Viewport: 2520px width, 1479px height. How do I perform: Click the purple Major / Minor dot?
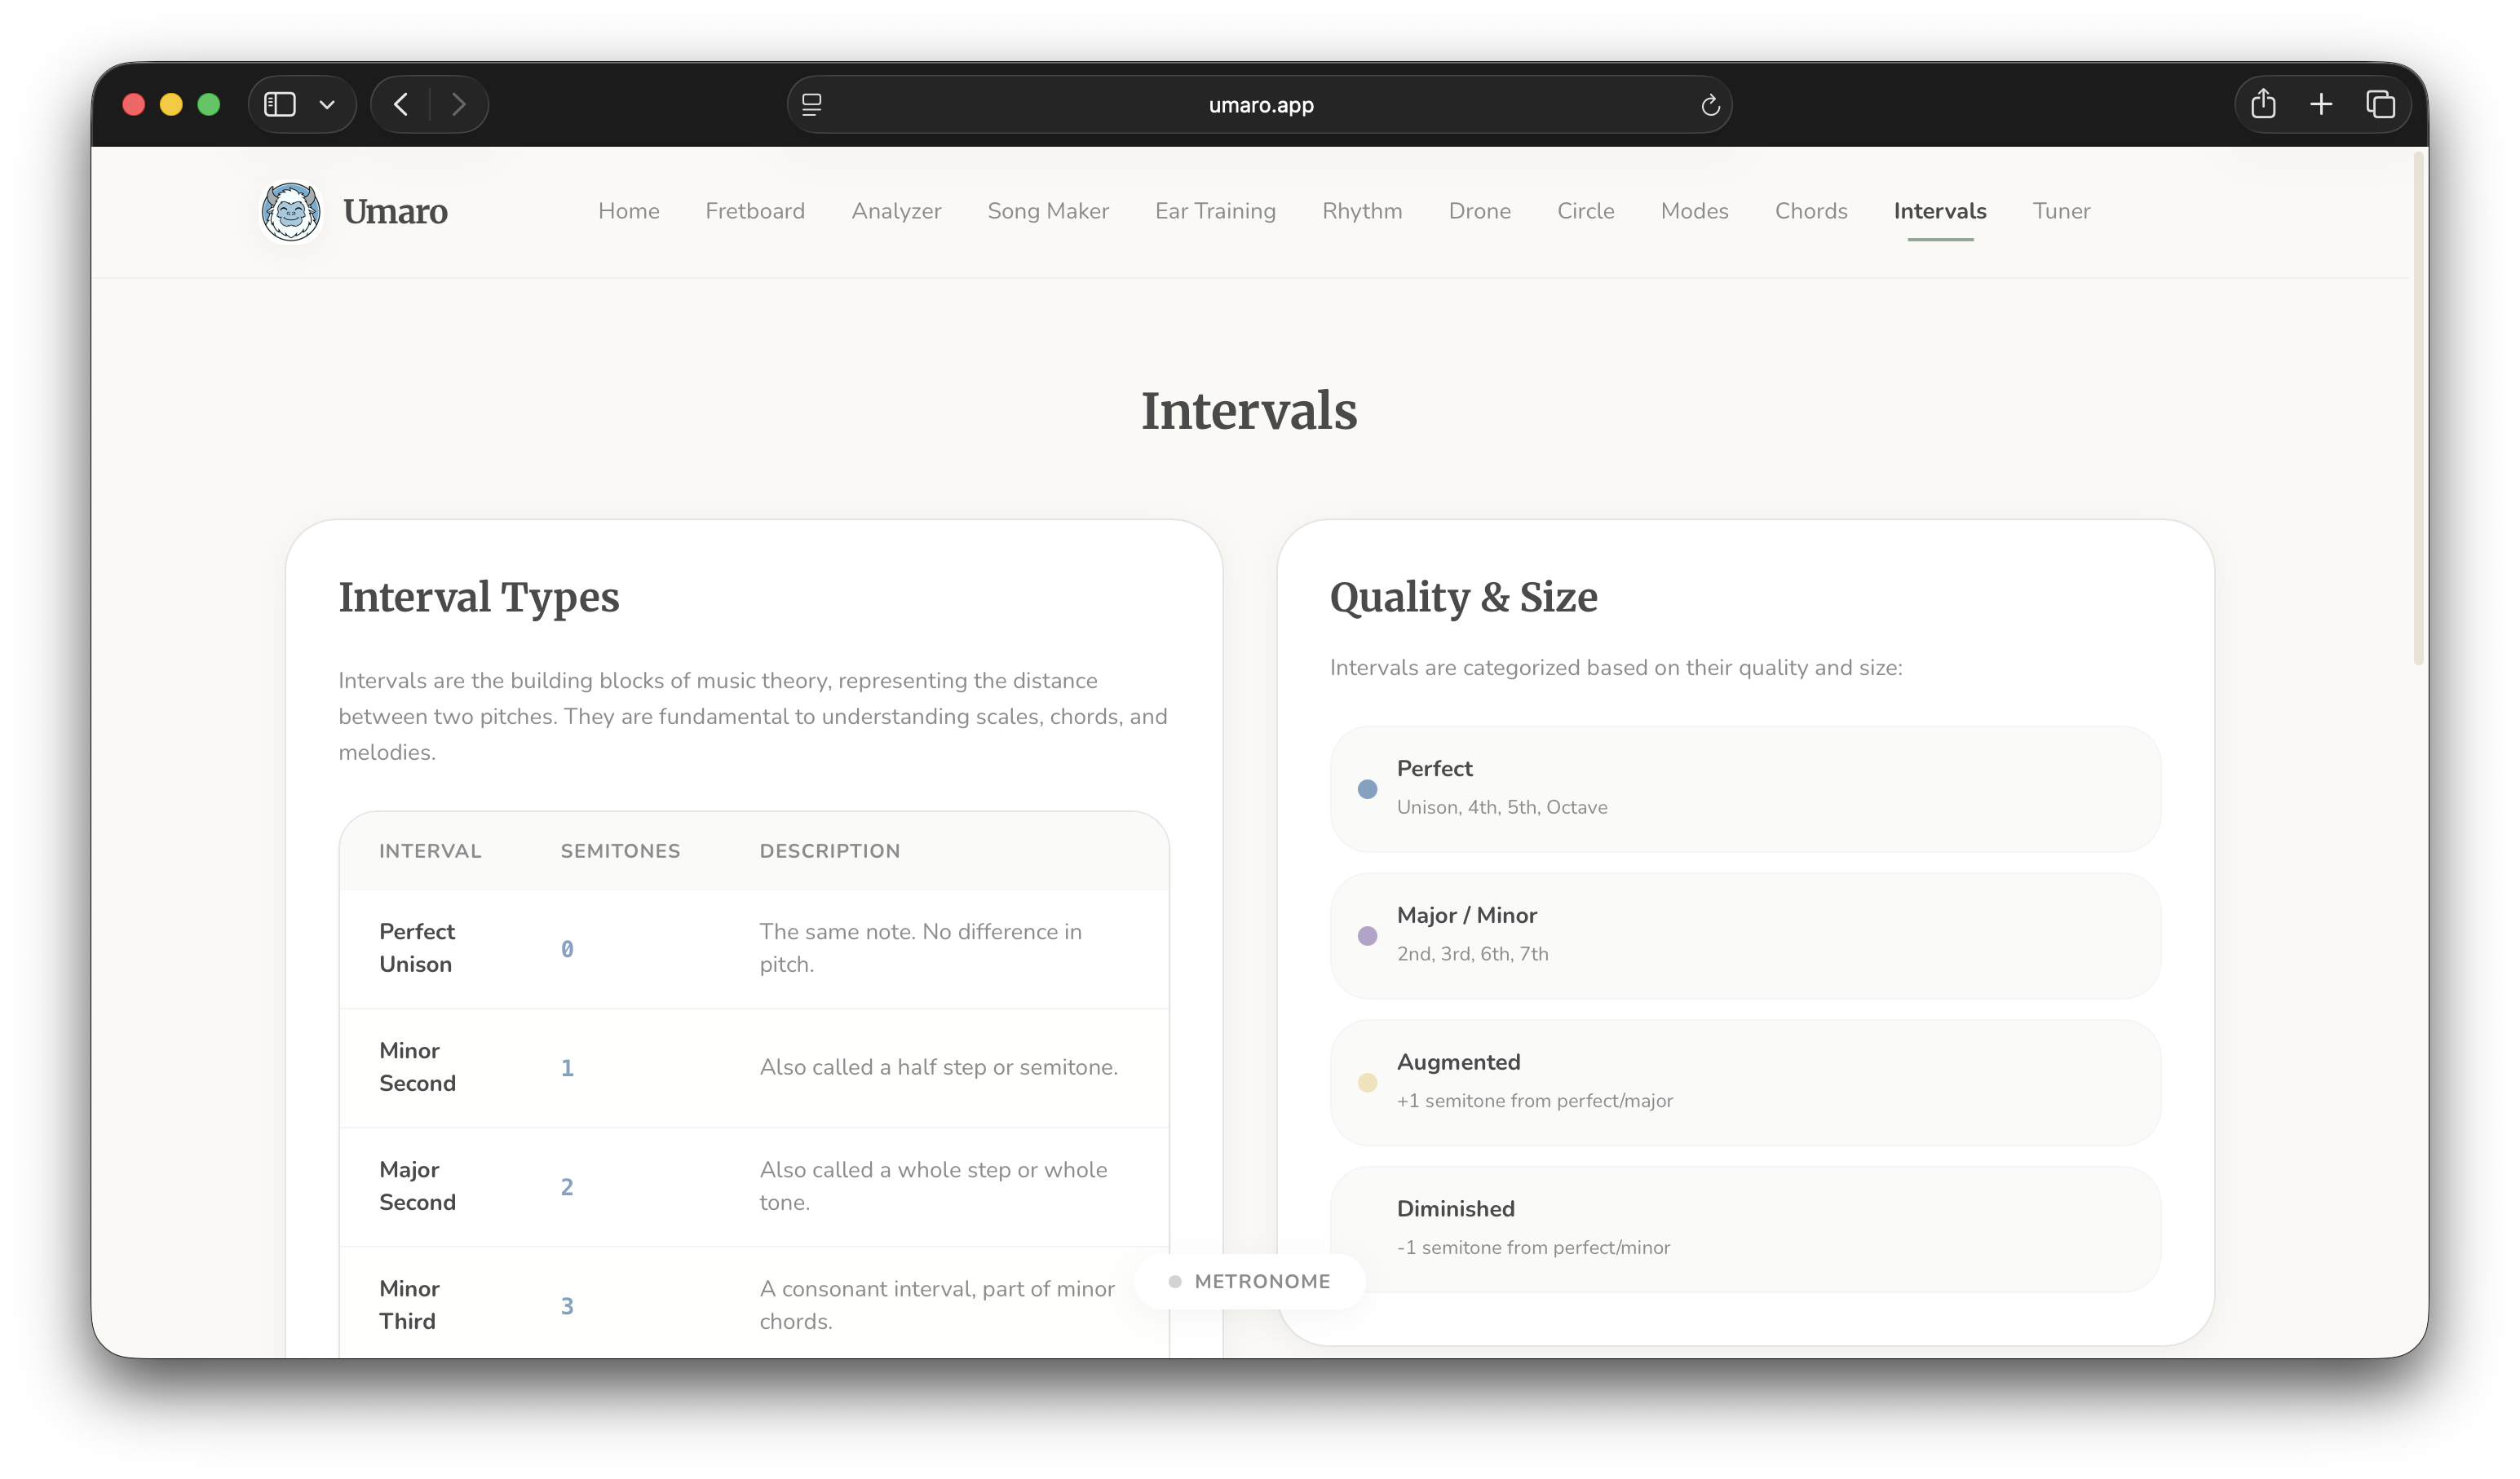(x=1367, y=936)
